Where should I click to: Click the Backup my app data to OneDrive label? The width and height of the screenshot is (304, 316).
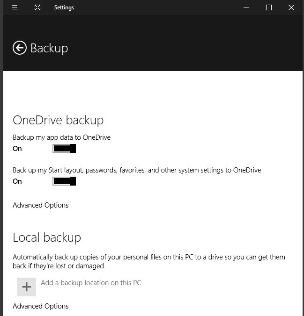click(62, 137)
